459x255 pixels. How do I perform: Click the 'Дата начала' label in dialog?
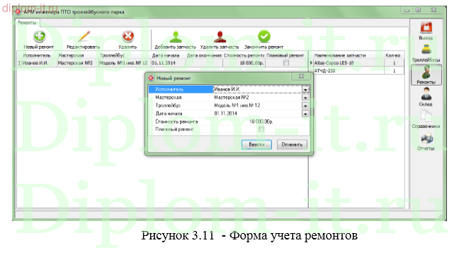click(169, 114)
